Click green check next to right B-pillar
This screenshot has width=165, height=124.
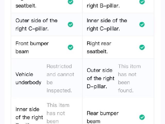(x=142, y=2)
